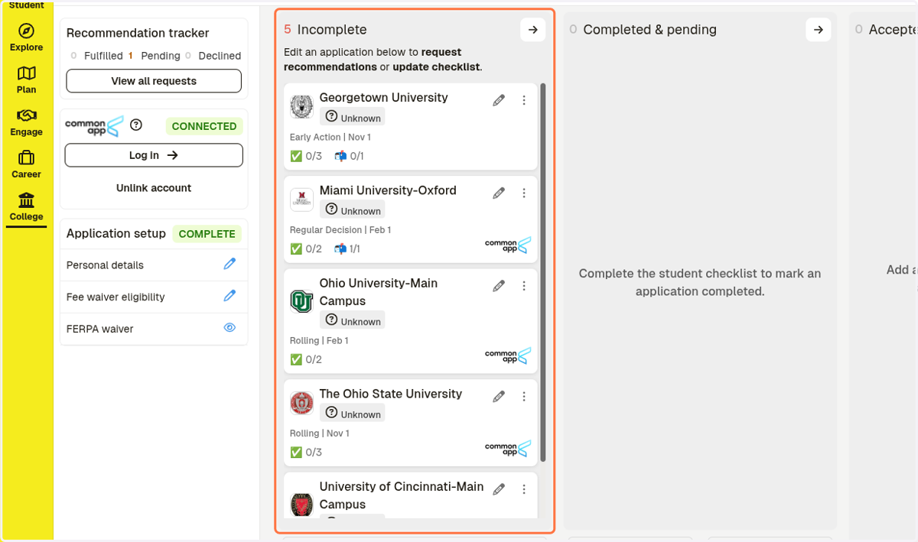This screenshot has height=542, width=918.
Task: Click the Common App logo in connection panel
Action: pos(93,125)
